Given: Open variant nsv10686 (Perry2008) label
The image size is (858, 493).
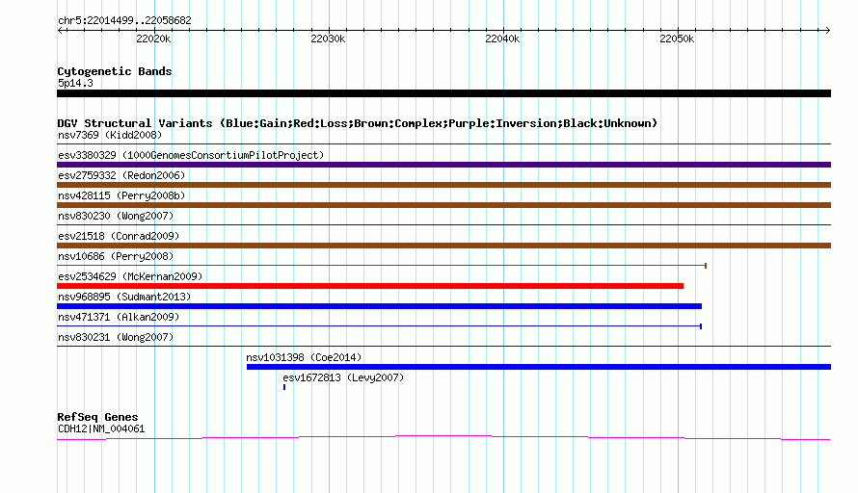Looking at the screenshot, I should pos(116,256).
